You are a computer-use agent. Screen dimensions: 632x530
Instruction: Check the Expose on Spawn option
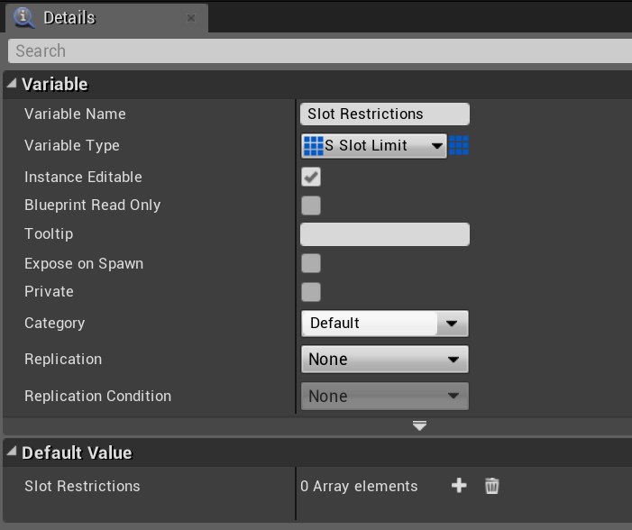(311, 263)
